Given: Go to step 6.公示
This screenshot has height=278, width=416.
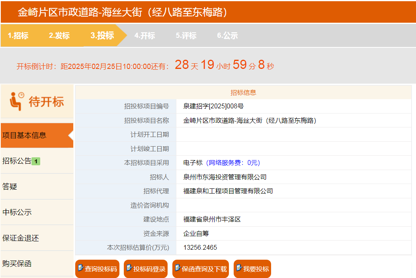Looking at the screenshot, I should [x=227, y=35].
